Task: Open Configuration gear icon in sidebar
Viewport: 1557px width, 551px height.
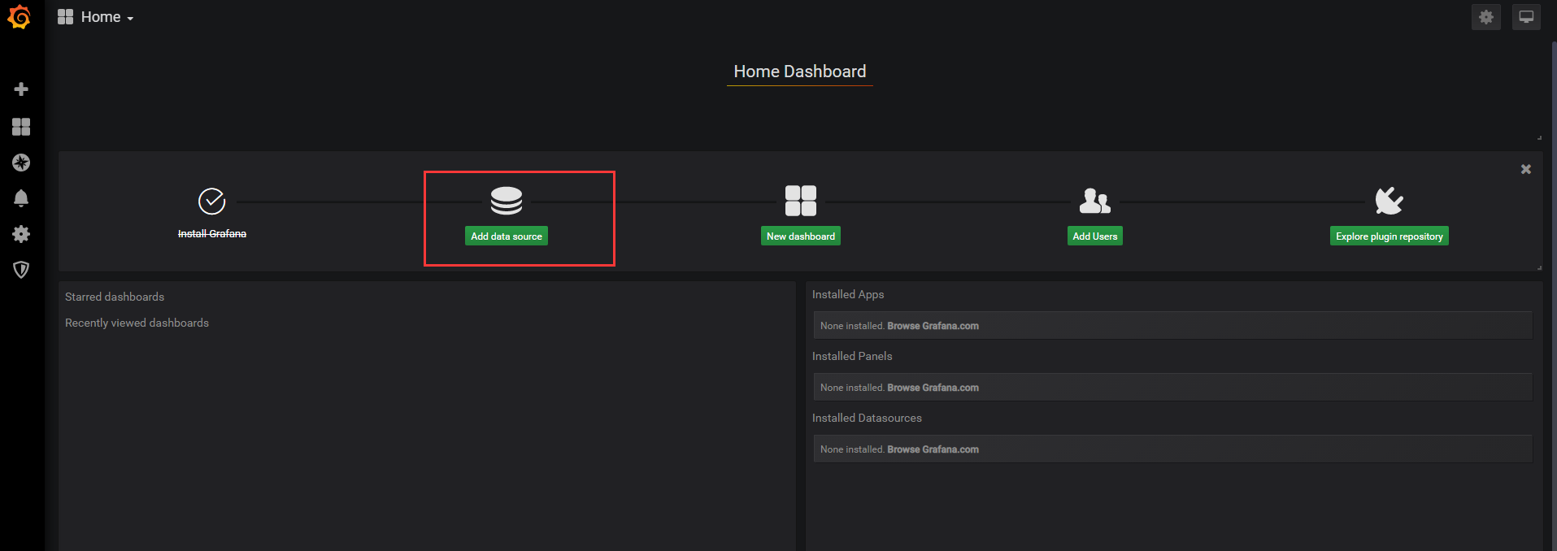Action: click(21, 234)
